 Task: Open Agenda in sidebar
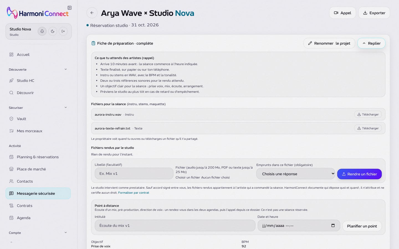[x=38, y=218]
